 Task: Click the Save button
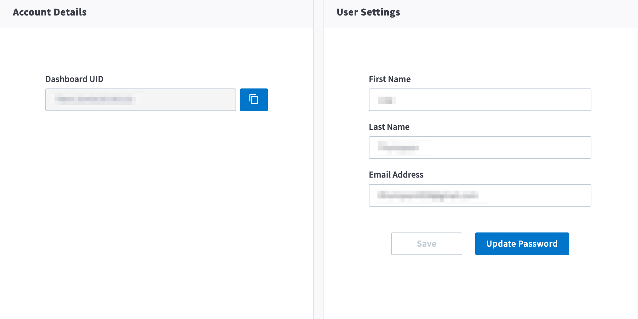coord(426,244)
